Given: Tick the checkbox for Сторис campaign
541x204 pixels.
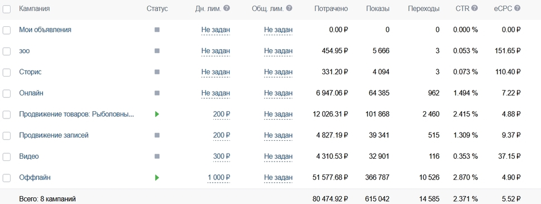Looking at the screenshot, I should (7, 73).
